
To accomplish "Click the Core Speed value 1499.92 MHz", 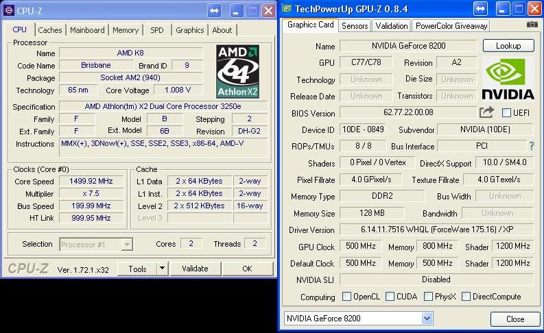I will (91, 181).
